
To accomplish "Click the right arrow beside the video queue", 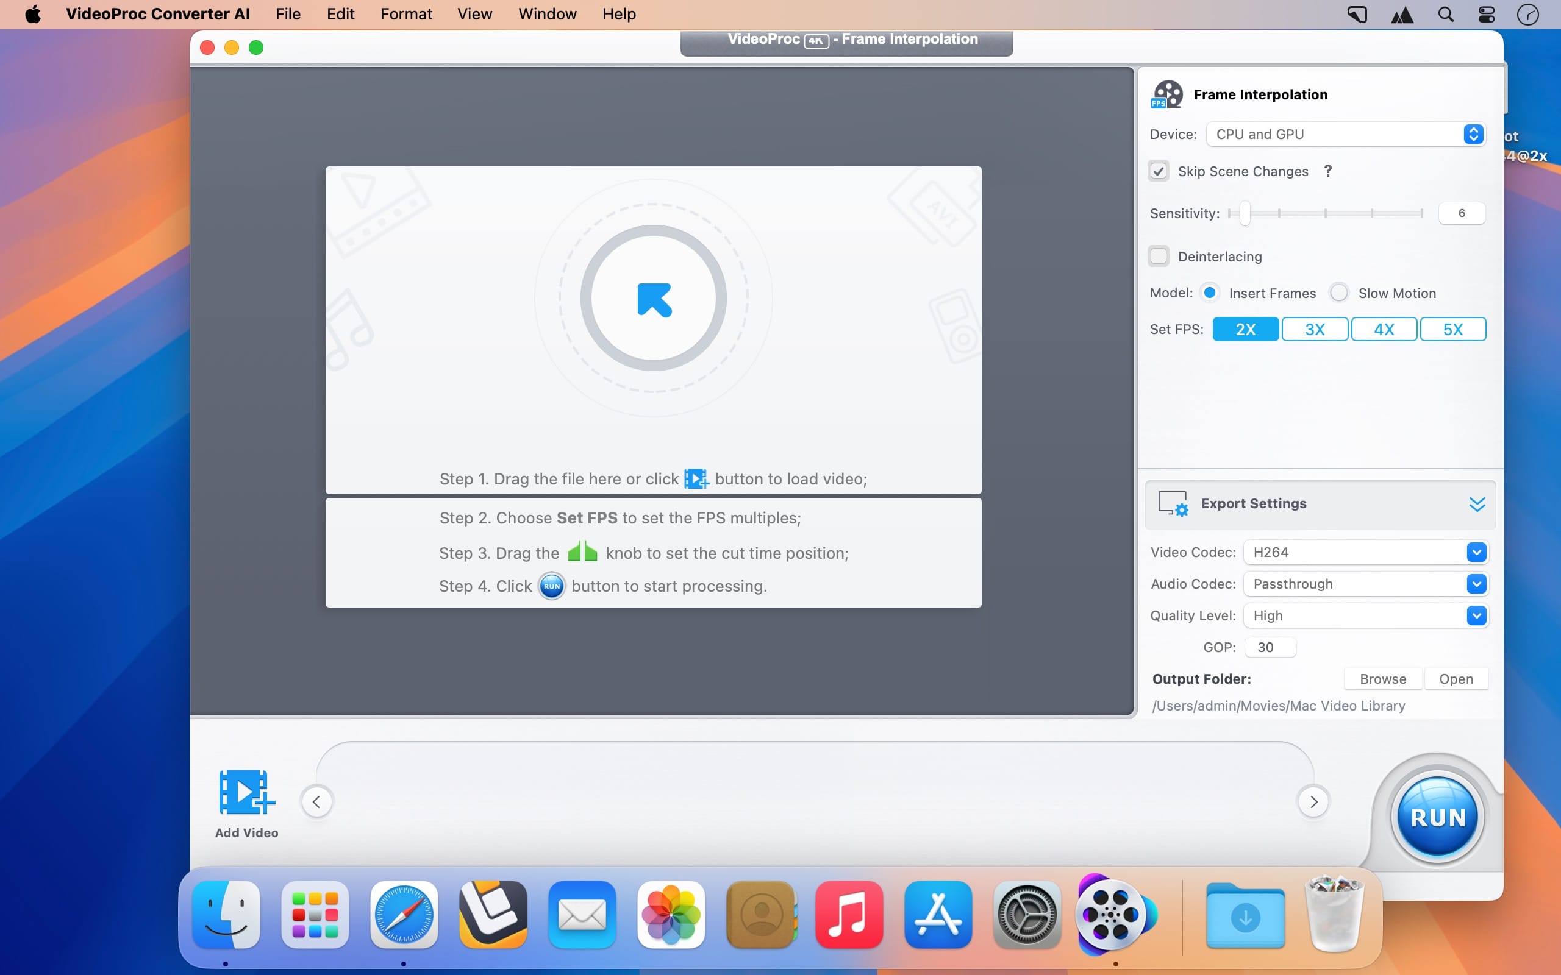I will click(x=1313, y=801).
